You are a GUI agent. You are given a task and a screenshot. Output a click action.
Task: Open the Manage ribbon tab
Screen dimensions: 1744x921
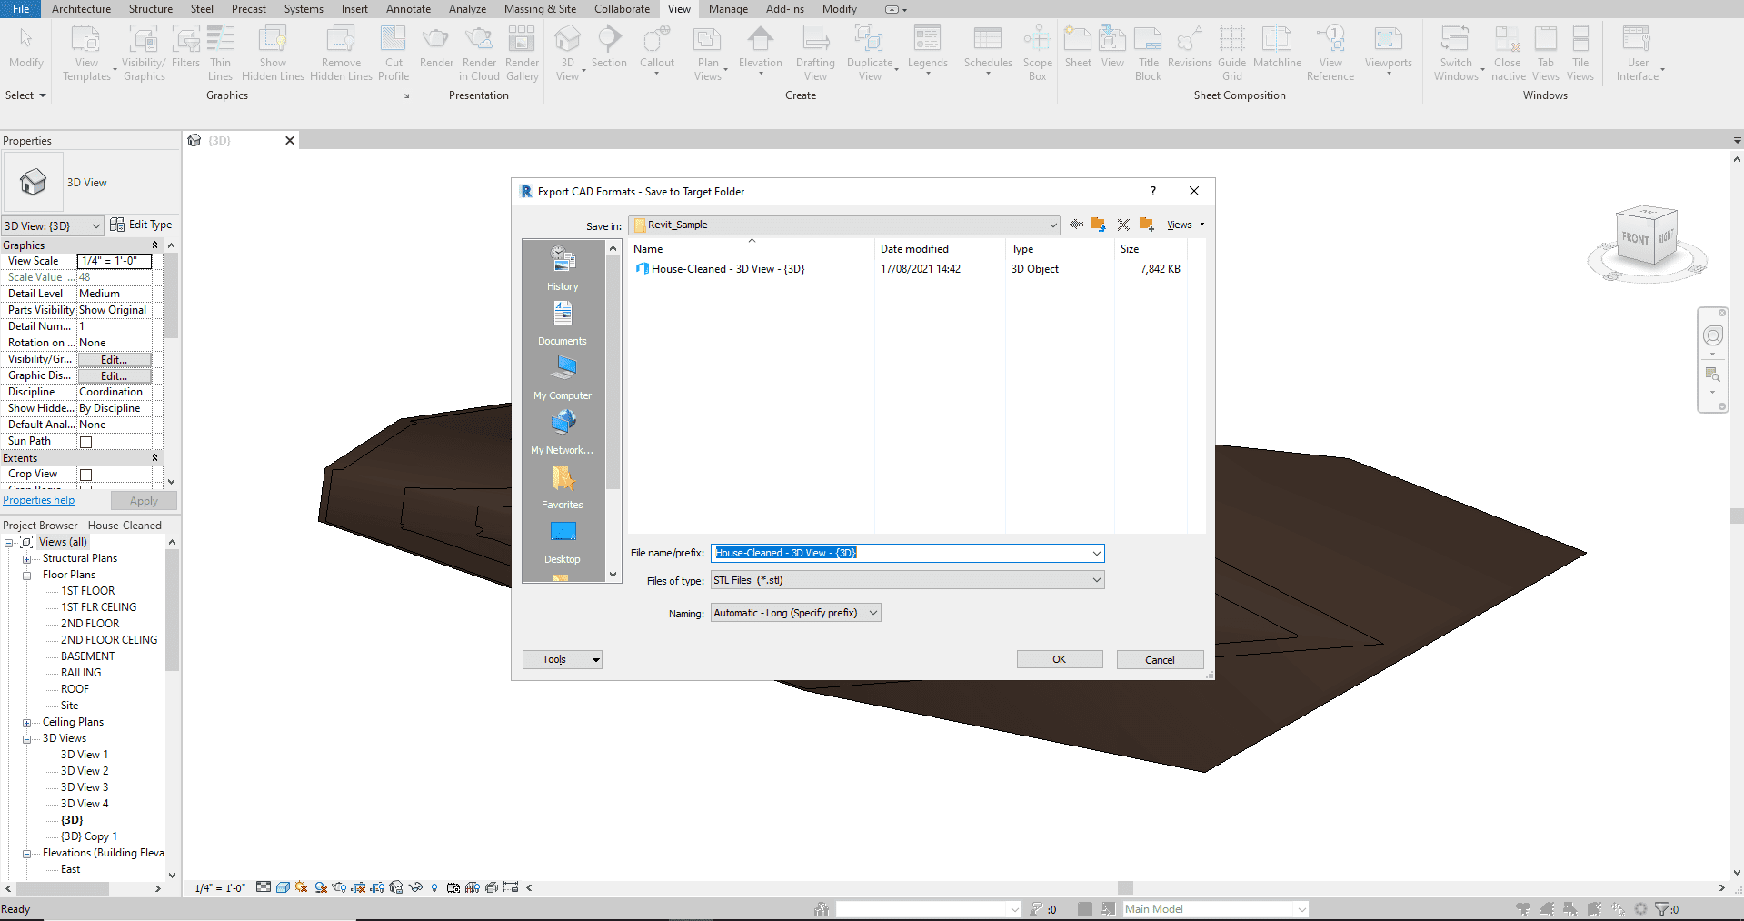click(x=728, y=9)
